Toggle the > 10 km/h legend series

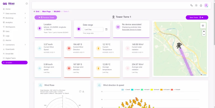(175, 90)
